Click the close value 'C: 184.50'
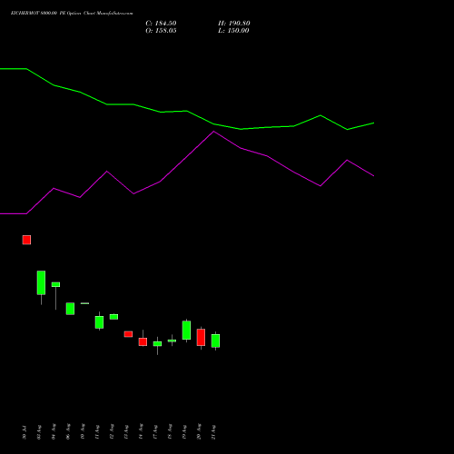This screenshot has width=454, height=454. tap(161, 24)
